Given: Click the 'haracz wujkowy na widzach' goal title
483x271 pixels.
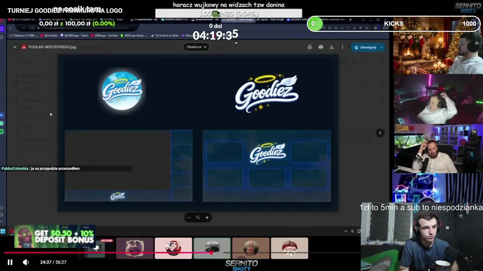Looking at the screenshot, I should pos(229,5).
